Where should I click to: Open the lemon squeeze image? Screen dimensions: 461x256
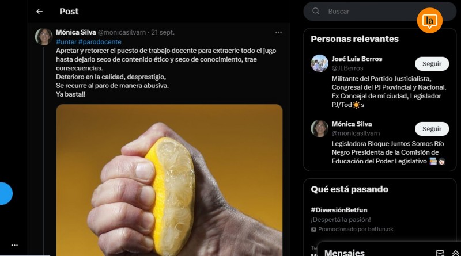click(169, 180)
